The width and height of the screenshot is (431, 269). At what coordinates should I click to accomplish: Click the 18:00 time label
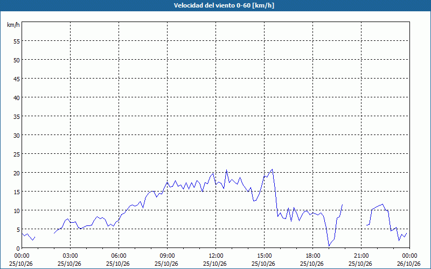(x=313, y=256)
